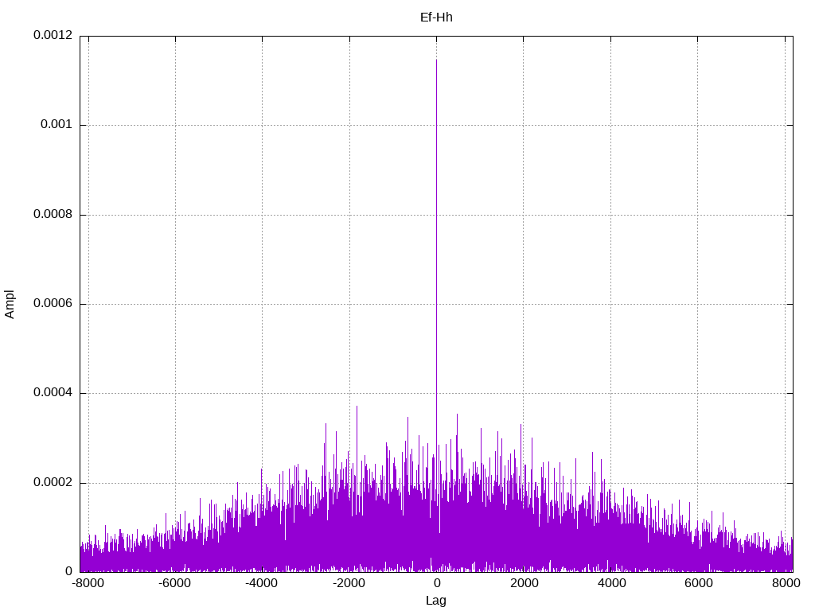Click y-axis value 0.0002
815x611 pixels.
click(x=53, y=483)
